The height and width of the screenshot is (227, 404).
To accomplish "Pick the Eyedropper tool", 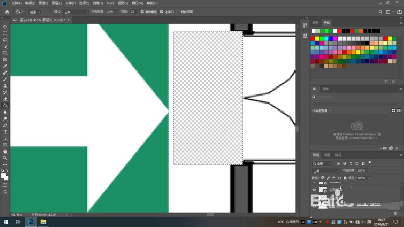I will click(5, 66).
